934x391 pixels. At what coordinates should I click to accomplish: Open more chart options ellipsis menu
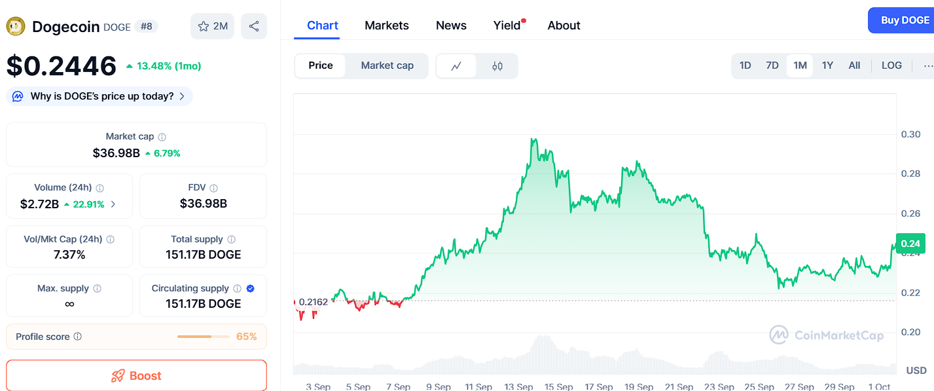[x=927, y=65]
